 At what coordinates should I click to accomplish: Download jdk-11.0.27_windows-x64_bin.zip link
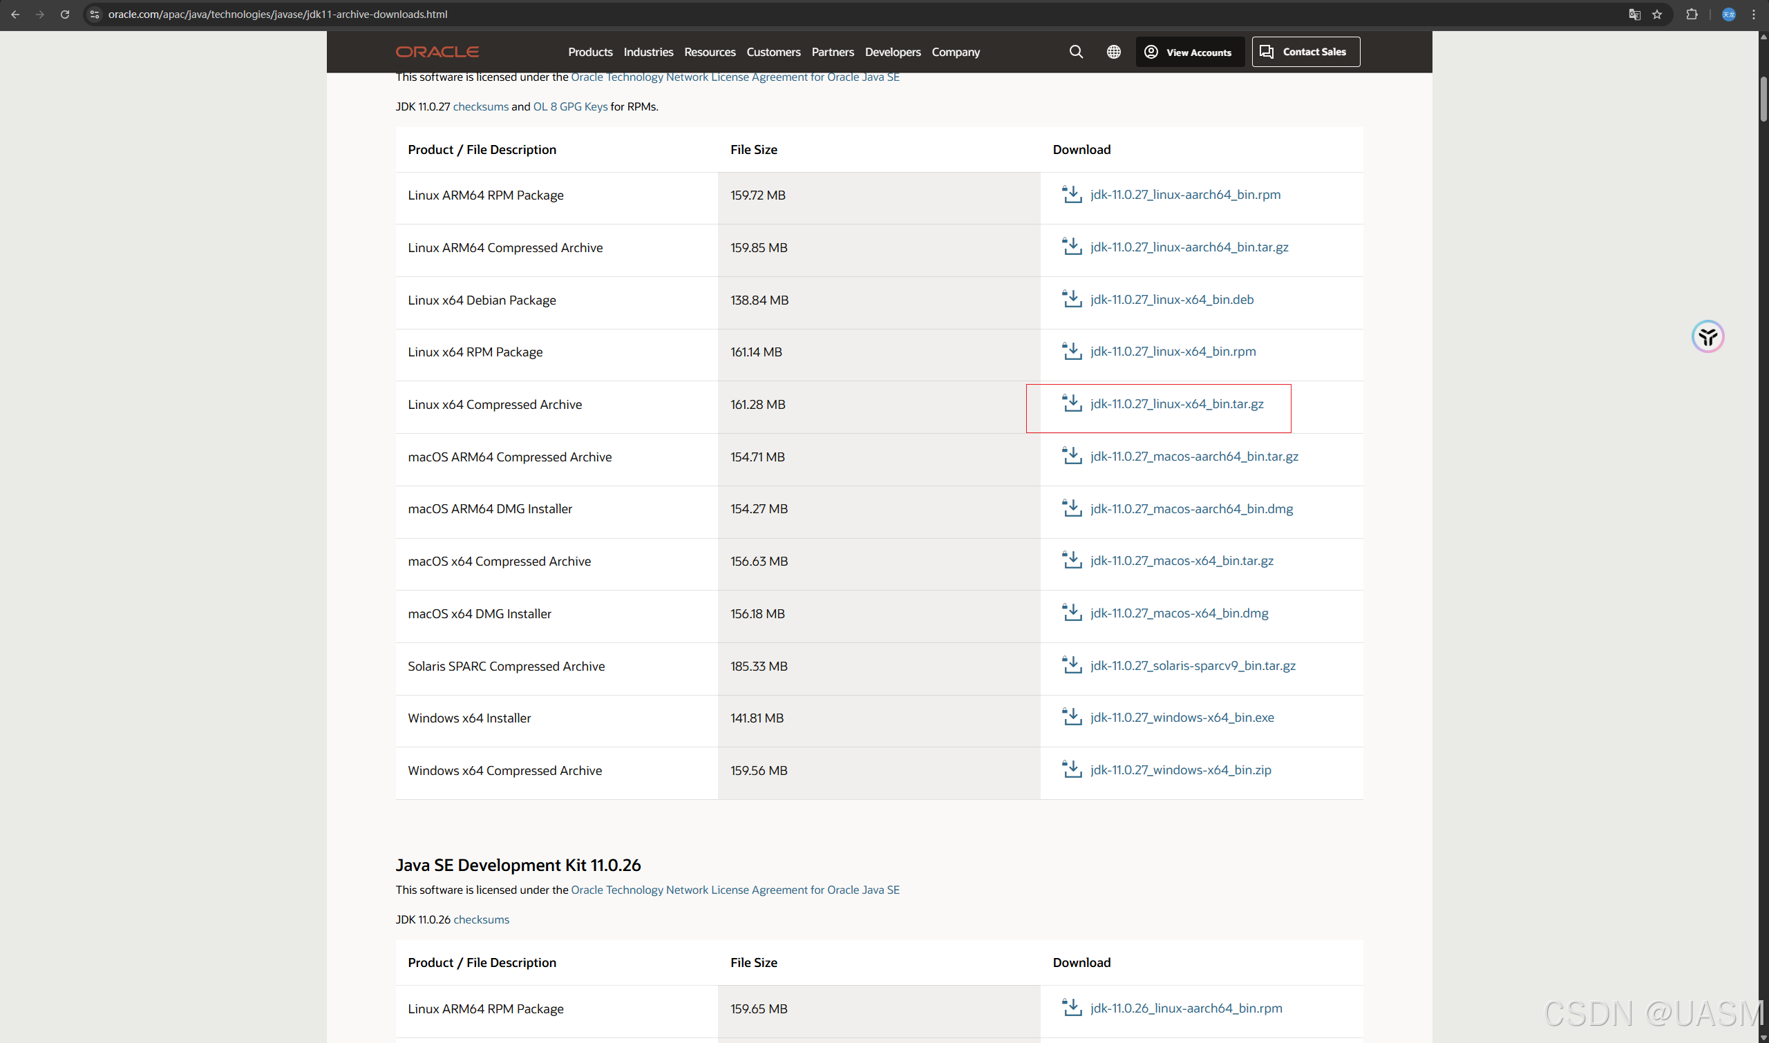pos(1180,769)
